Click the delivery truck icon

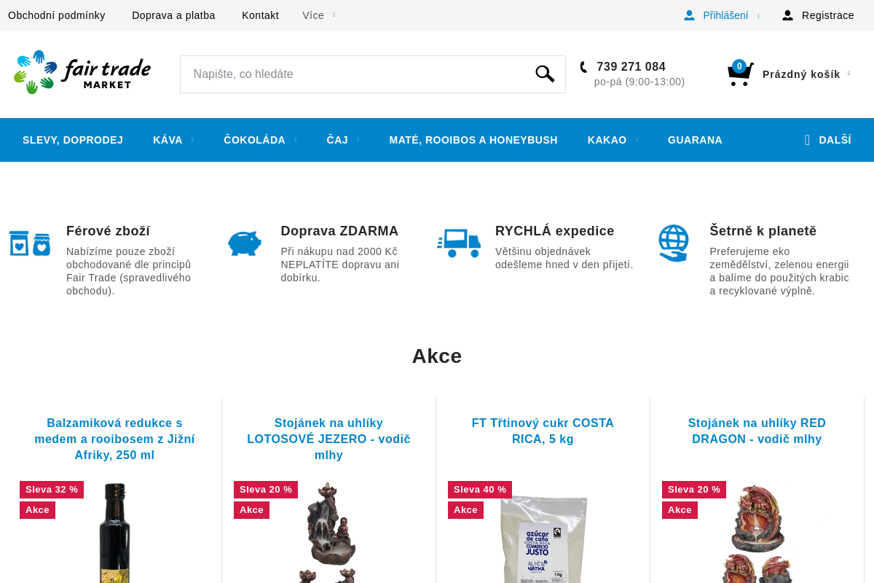pyautogui.click(x=459, y=243)
